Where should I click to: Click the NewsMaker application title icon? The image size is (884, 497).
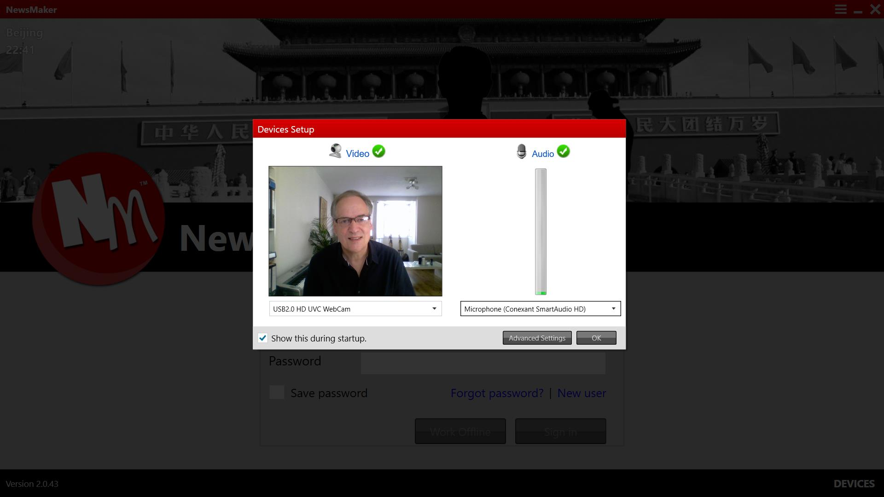point(31,9)
